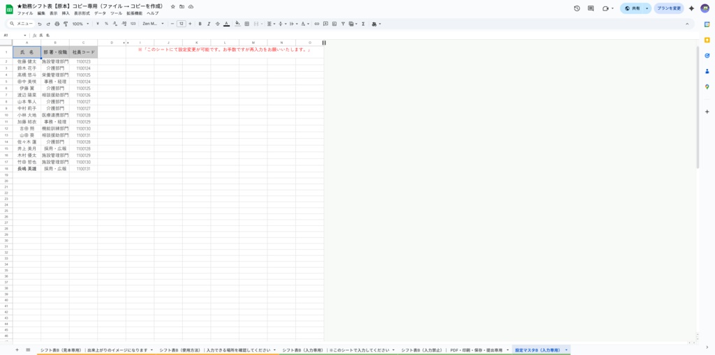Open the Zen M font dropdown
This screenshot has width=715, height=355.
pos(153,24)
